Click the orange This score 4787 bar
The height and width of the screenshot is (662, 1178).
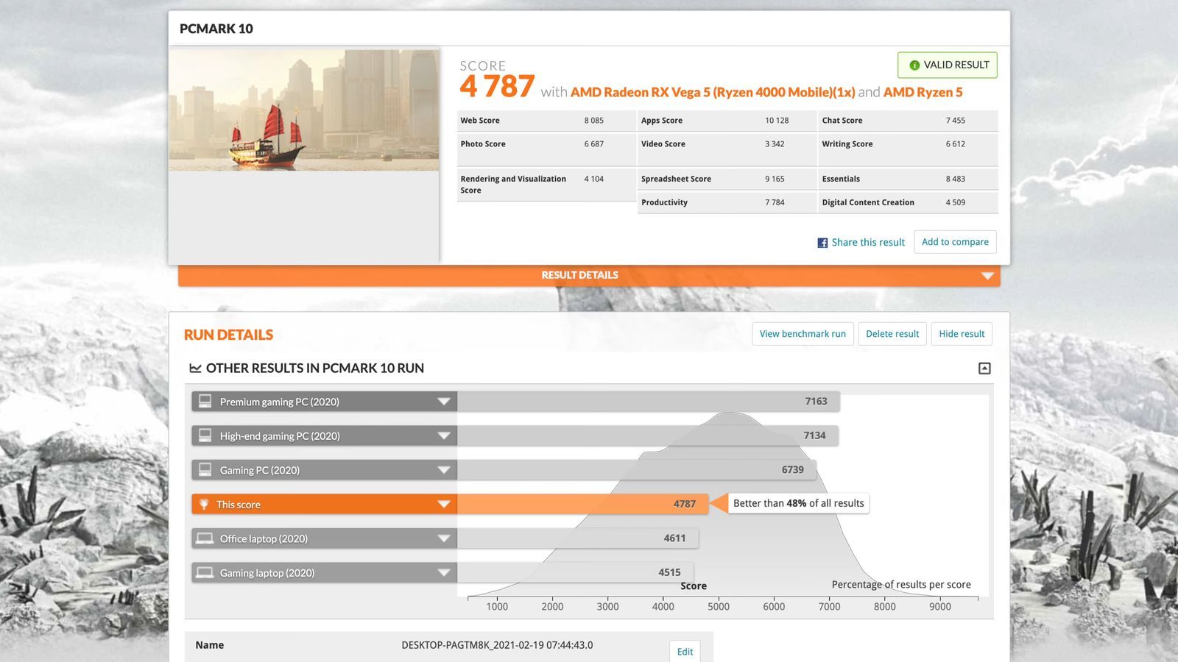point(582,504)
